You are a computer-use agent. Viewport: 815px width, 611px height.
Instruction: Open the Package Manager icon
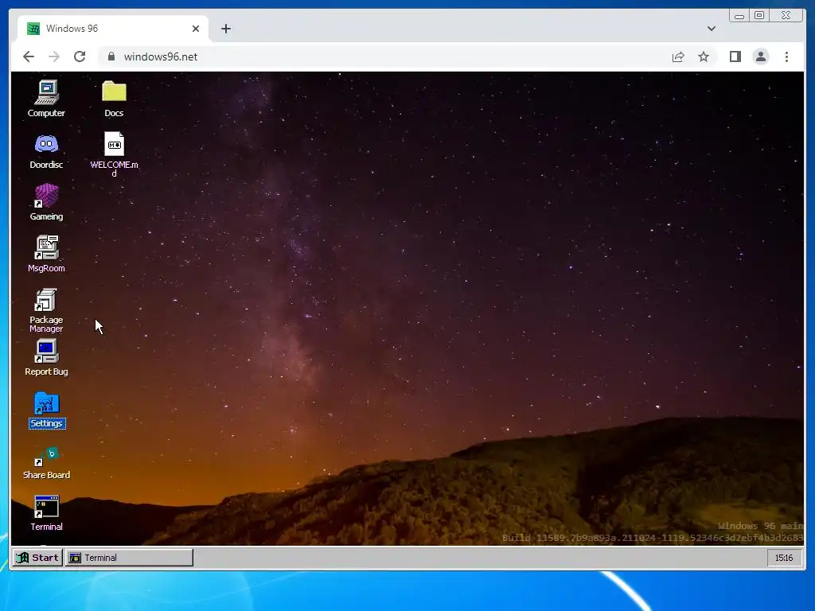(46, 310)
